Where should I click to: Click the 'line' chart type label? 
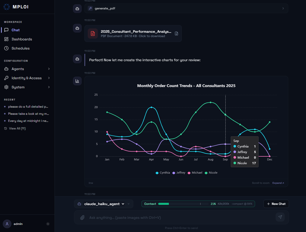(x=91, y=183)
